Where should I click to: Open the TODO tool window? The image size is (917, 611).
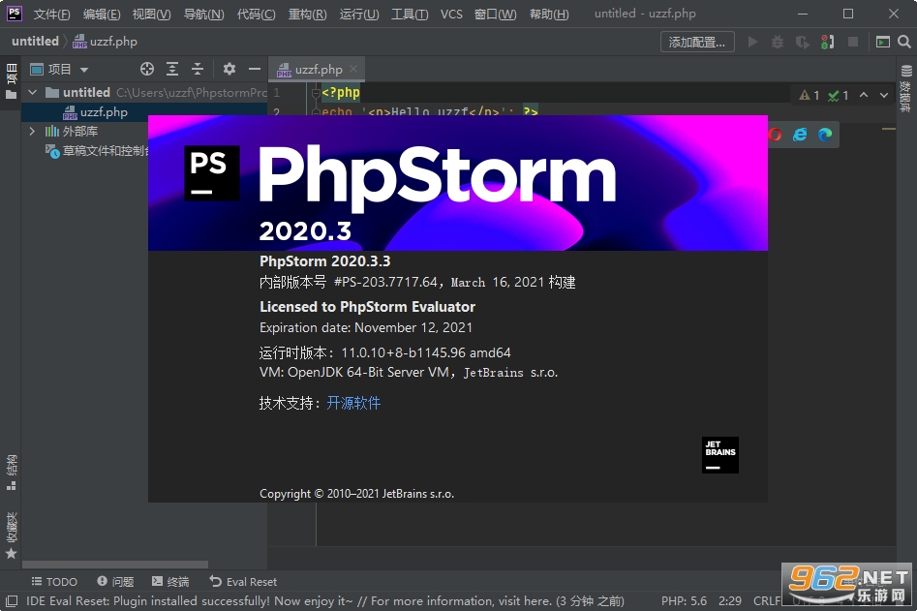tap(54, 582)
